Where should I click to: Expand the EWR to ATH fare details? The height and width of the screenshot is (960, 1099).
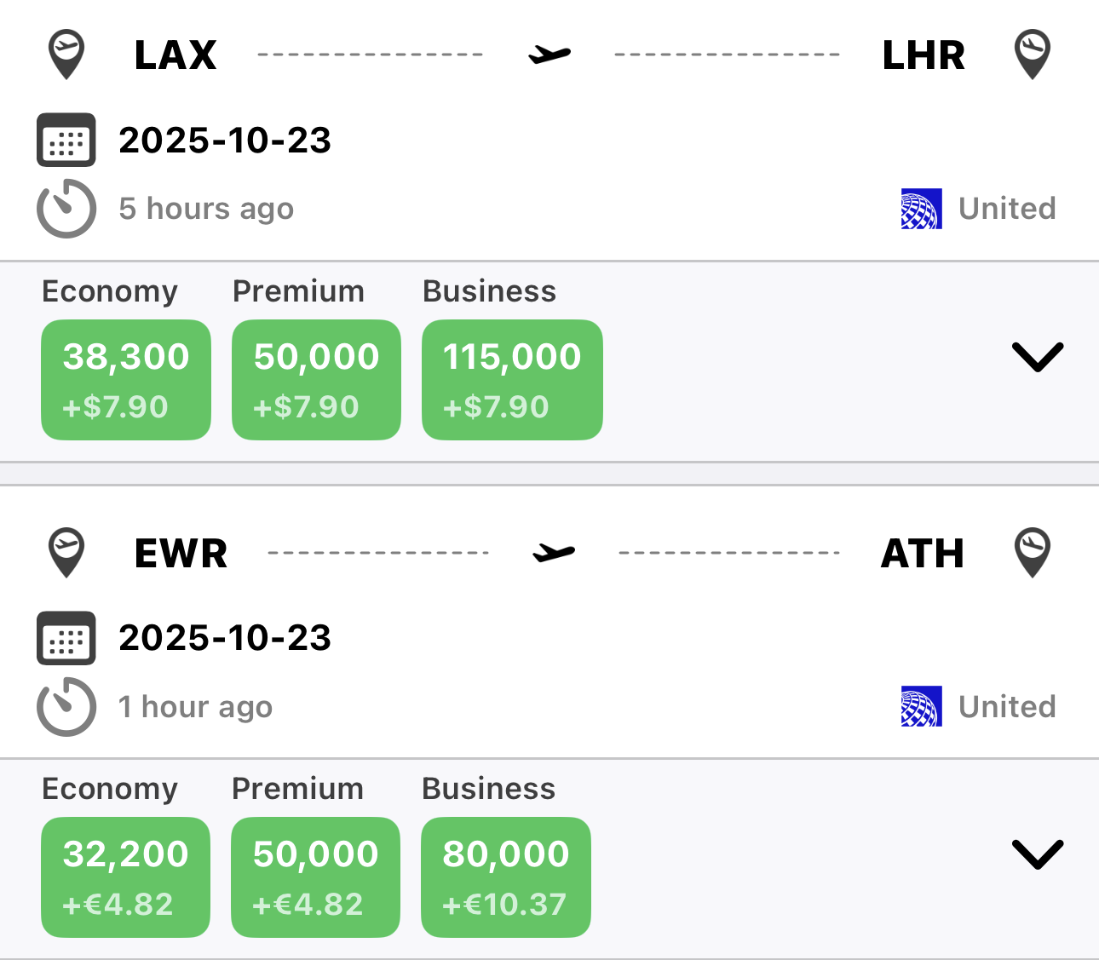(1037, 854)
